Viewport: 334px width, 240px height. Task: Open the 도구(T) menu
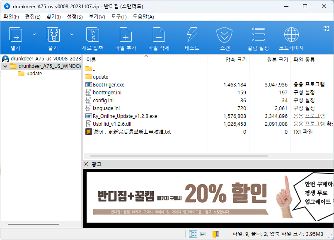[119, 17]
